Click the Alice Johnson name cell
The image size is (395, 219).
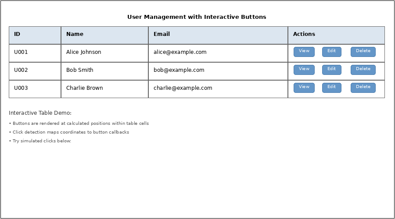104,53
